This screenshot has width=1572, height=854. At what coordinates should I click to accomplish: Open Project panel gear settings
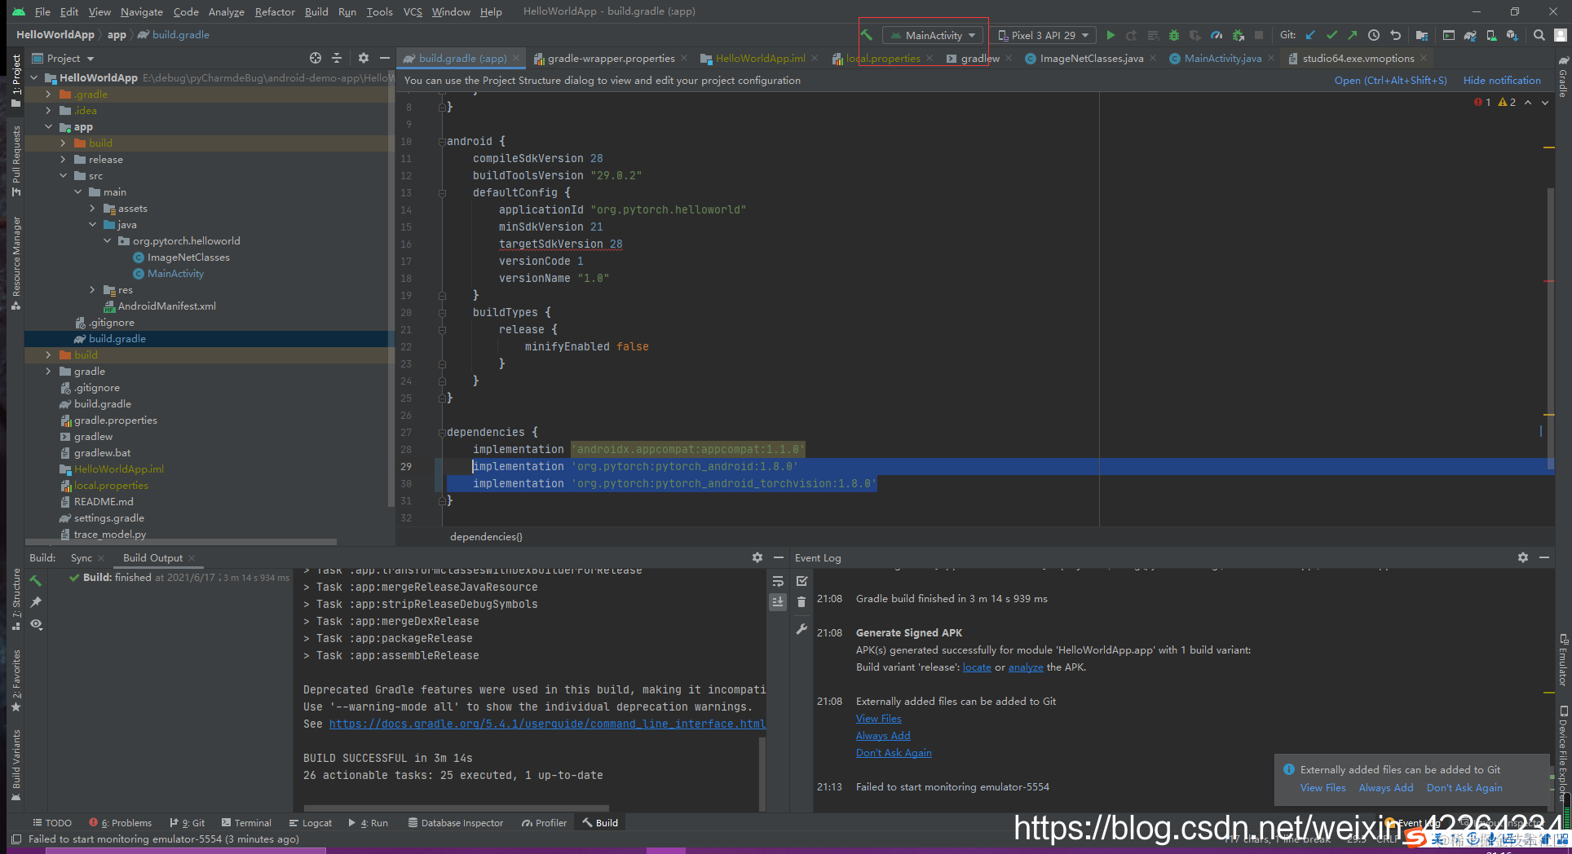tap(364, 58)
